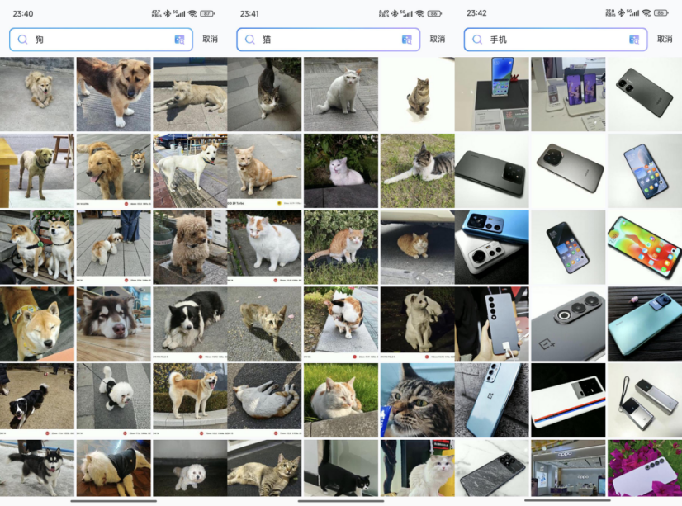
Task: Open the orange cat hiding under a car
Action: tap(418, 248)
